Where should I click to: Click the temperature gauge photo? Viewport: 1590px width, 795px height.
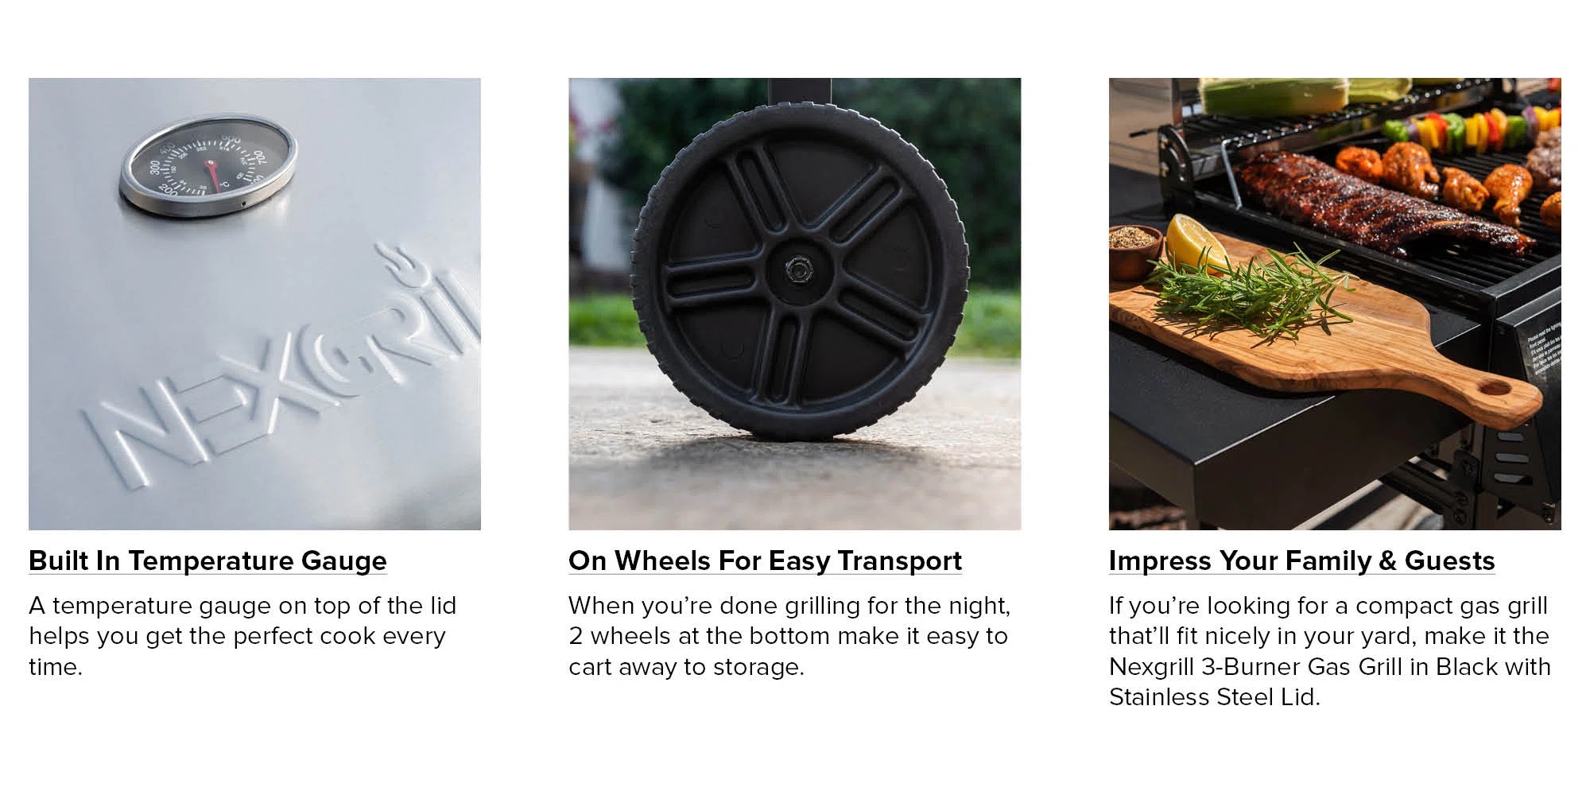[x=254, y=304]
